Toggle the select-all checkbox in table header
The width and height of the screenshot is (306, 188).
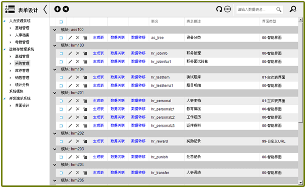click(x=61, y=22)
